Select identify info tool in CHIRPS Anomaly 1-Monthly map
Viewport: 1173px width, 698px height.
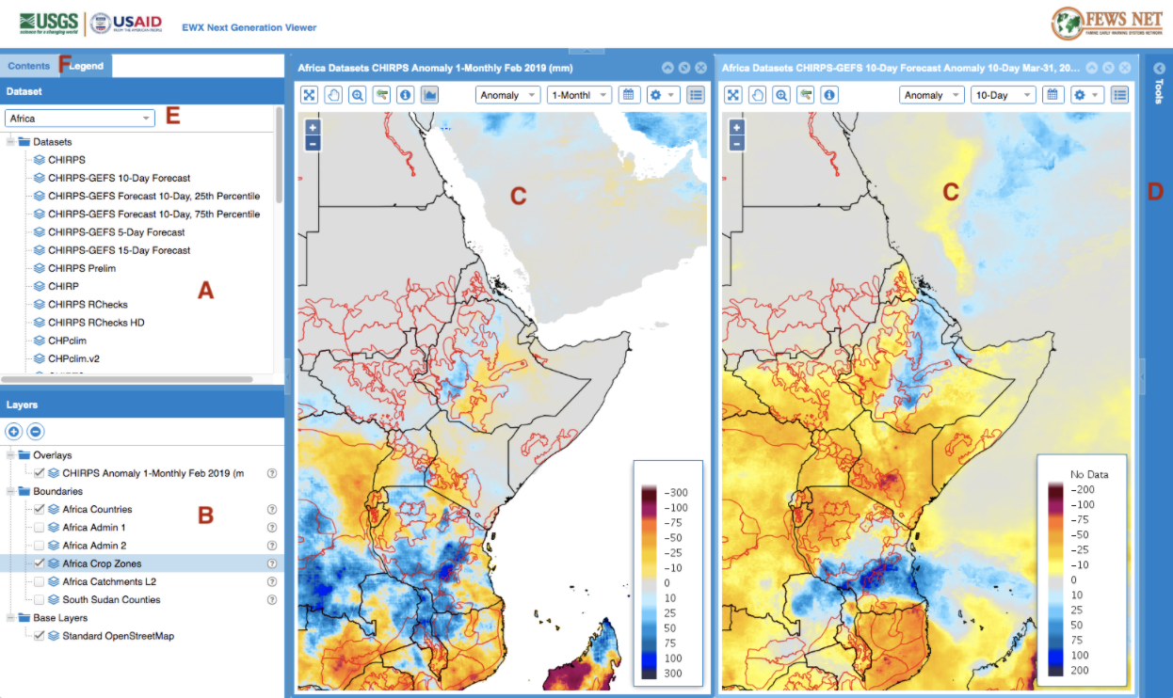(406, 95)
